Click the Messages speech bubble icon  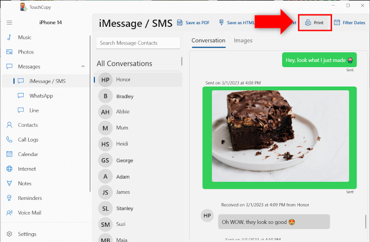9,66
